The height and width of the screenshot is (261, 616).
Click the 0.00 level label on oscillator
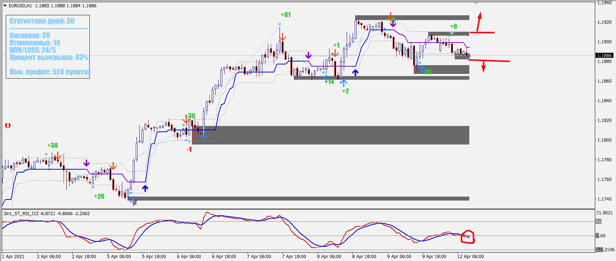point(600,236)
